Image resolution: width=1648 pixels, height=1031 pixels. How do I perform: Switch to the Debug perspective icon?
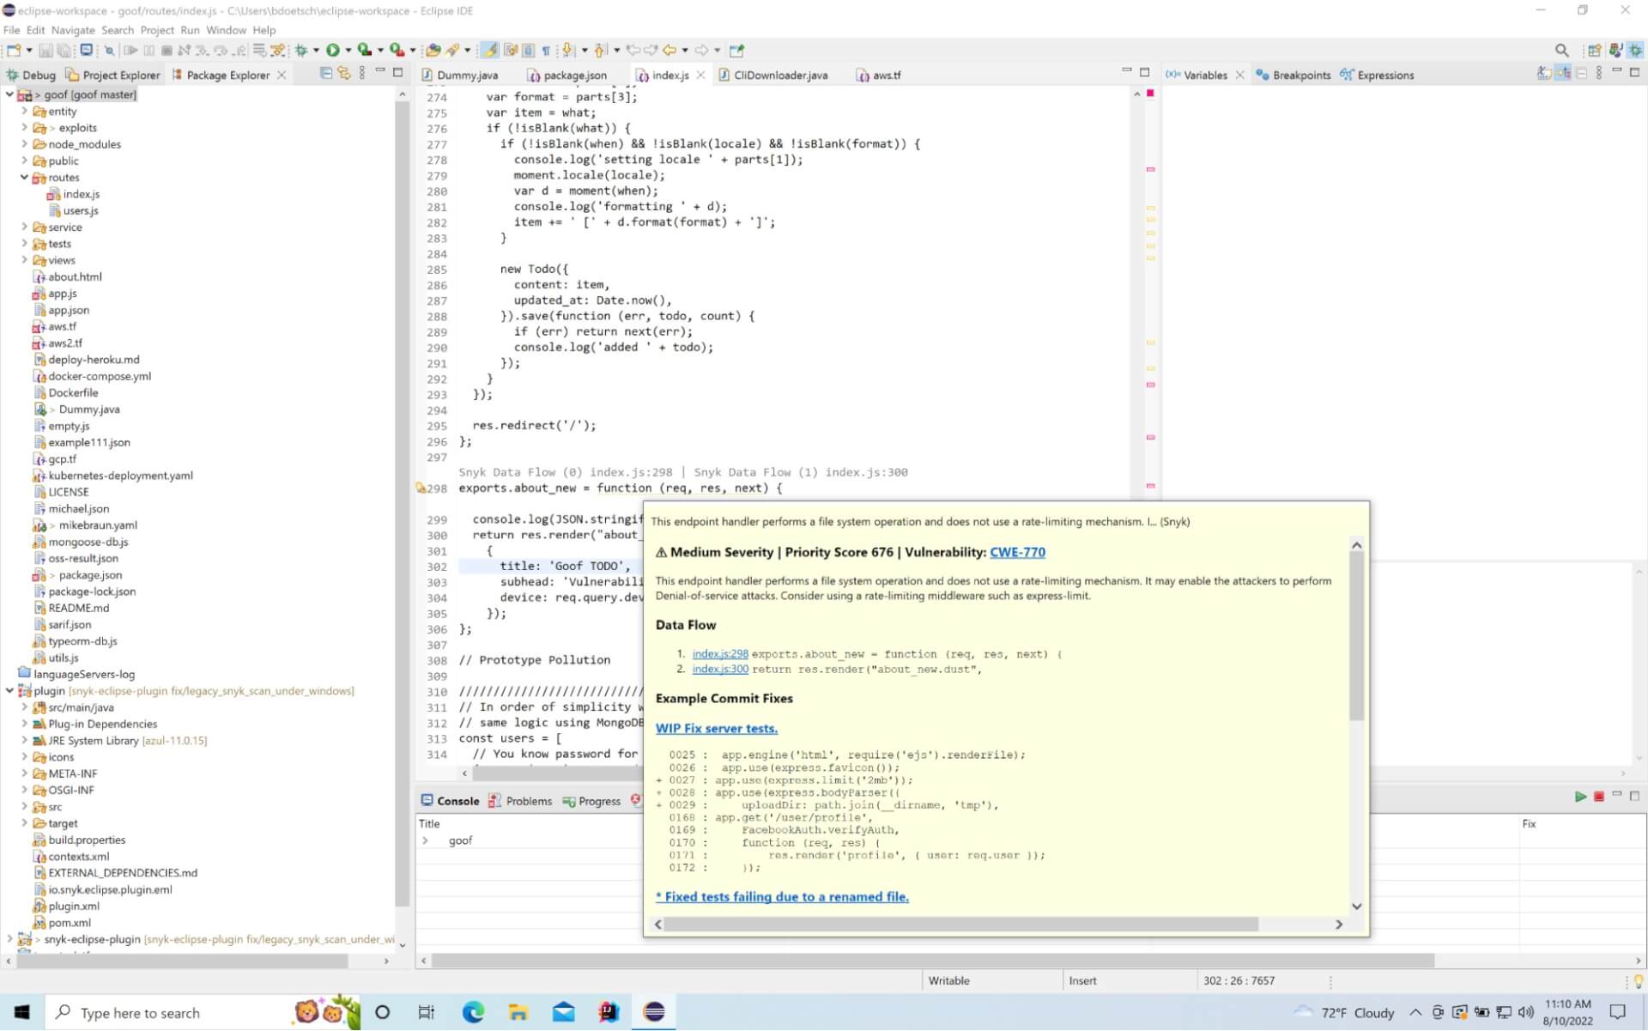1636,51
